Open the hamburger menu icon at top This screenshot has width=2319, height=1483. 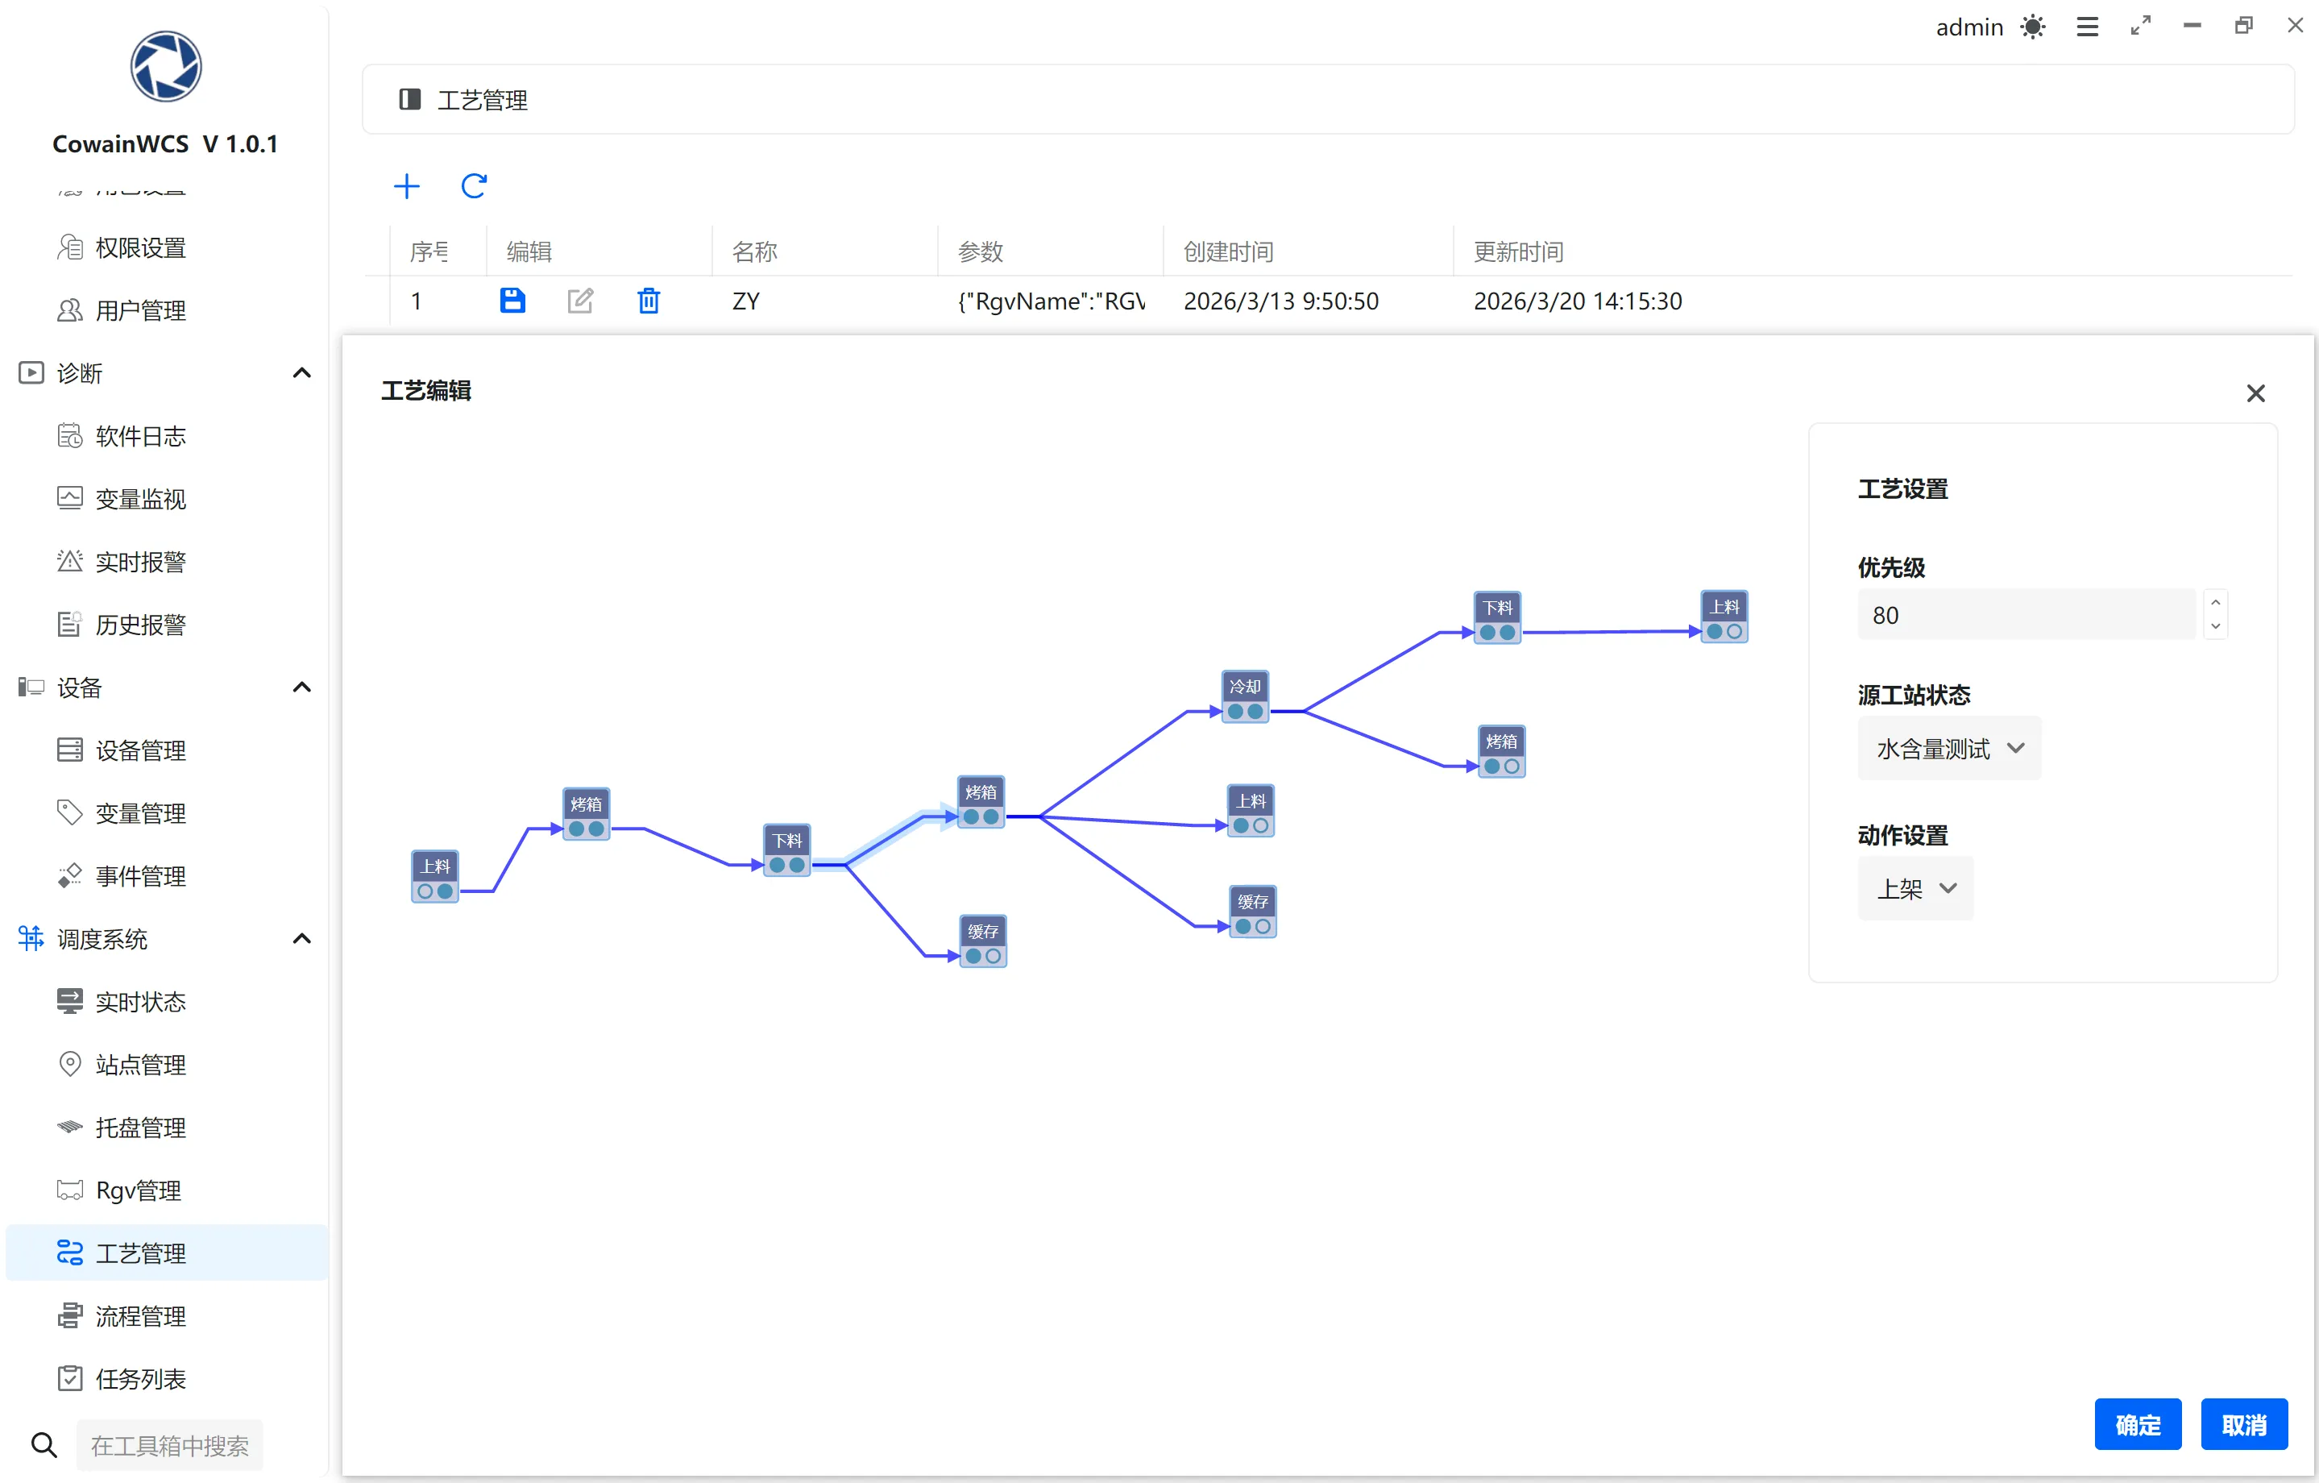2087,27
